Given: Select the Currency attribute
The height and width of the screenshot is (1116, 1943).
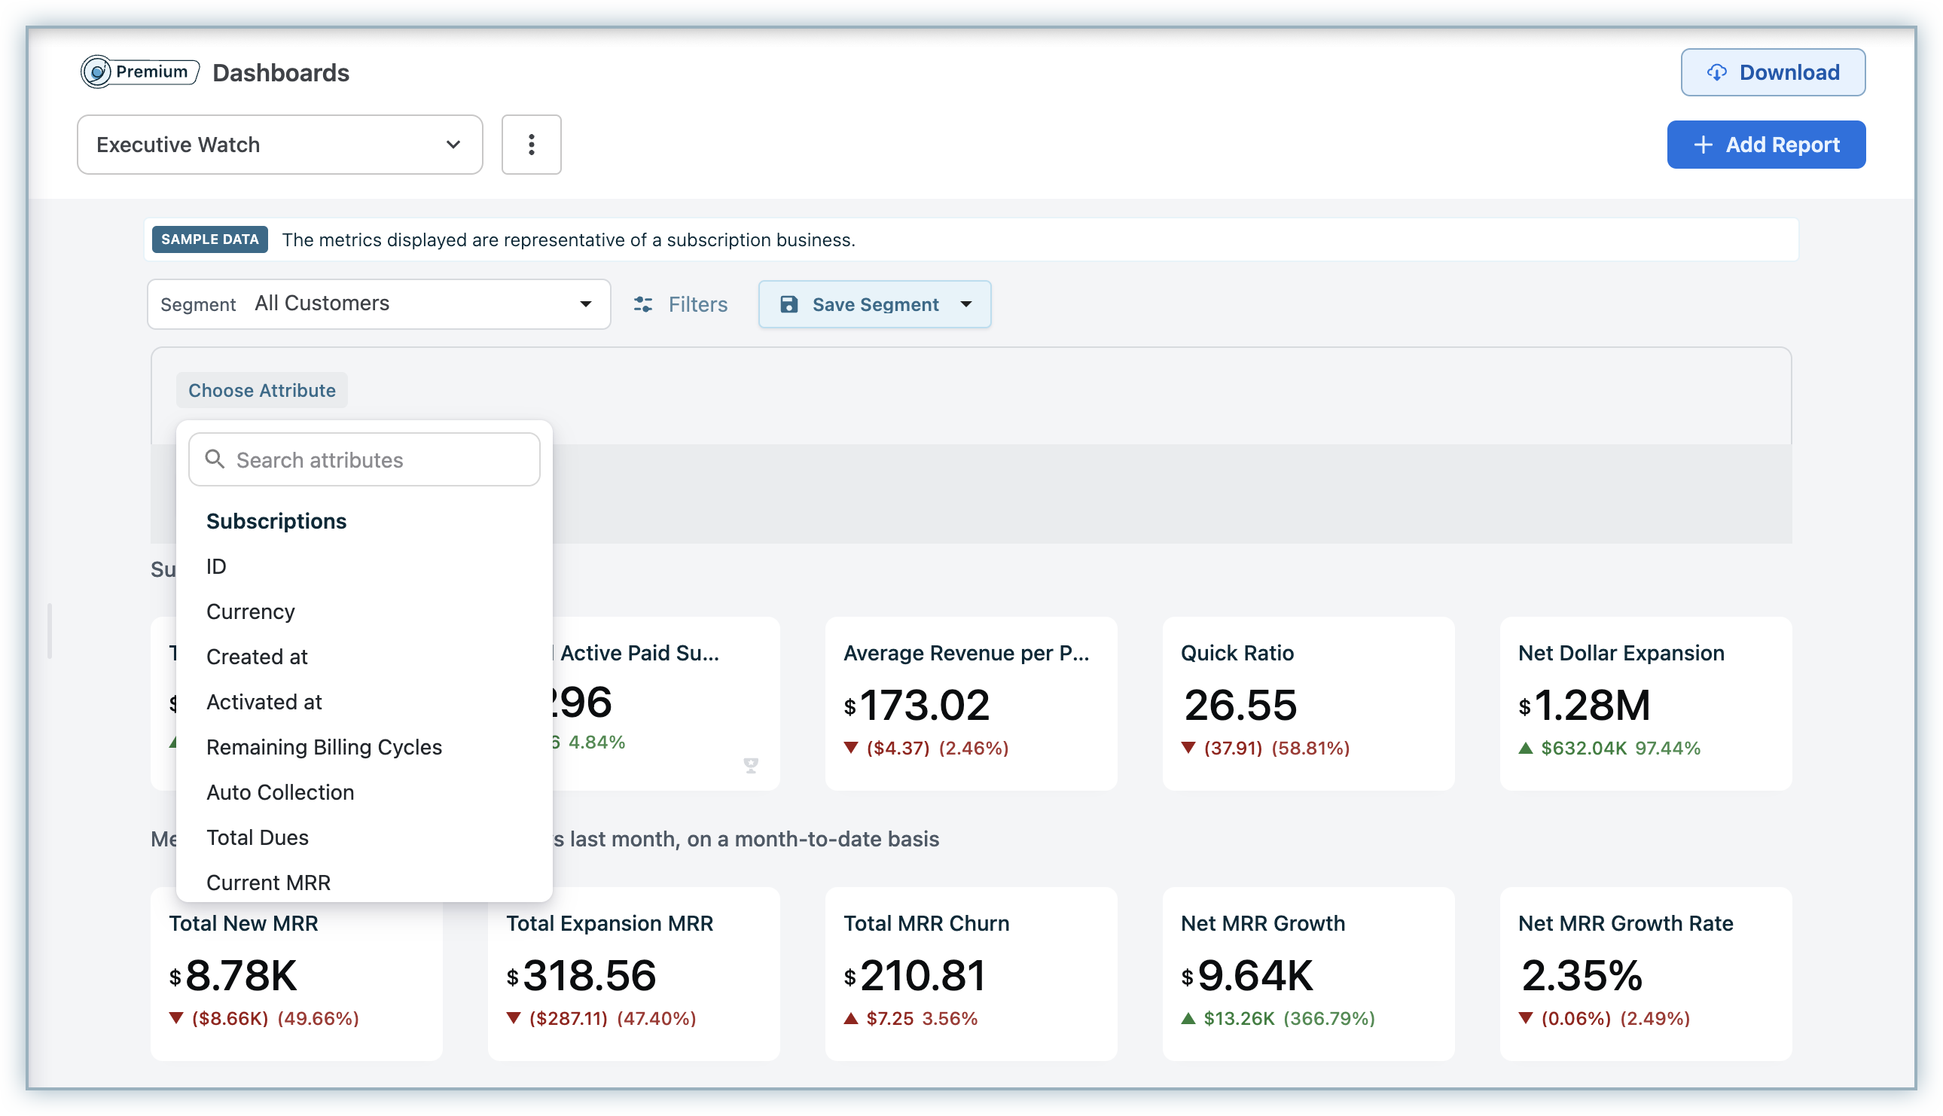Looking at the screenshot, I should tap(251, 611).
